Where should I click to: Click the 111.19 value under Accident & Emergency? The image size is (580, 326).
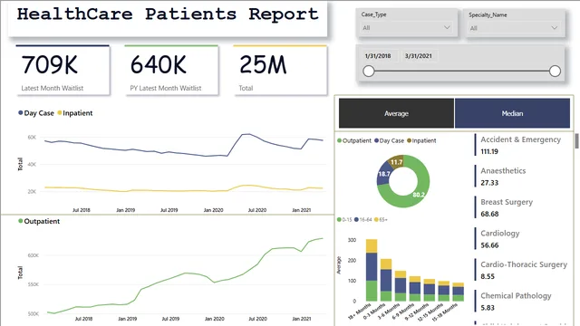tap(489, 151)
